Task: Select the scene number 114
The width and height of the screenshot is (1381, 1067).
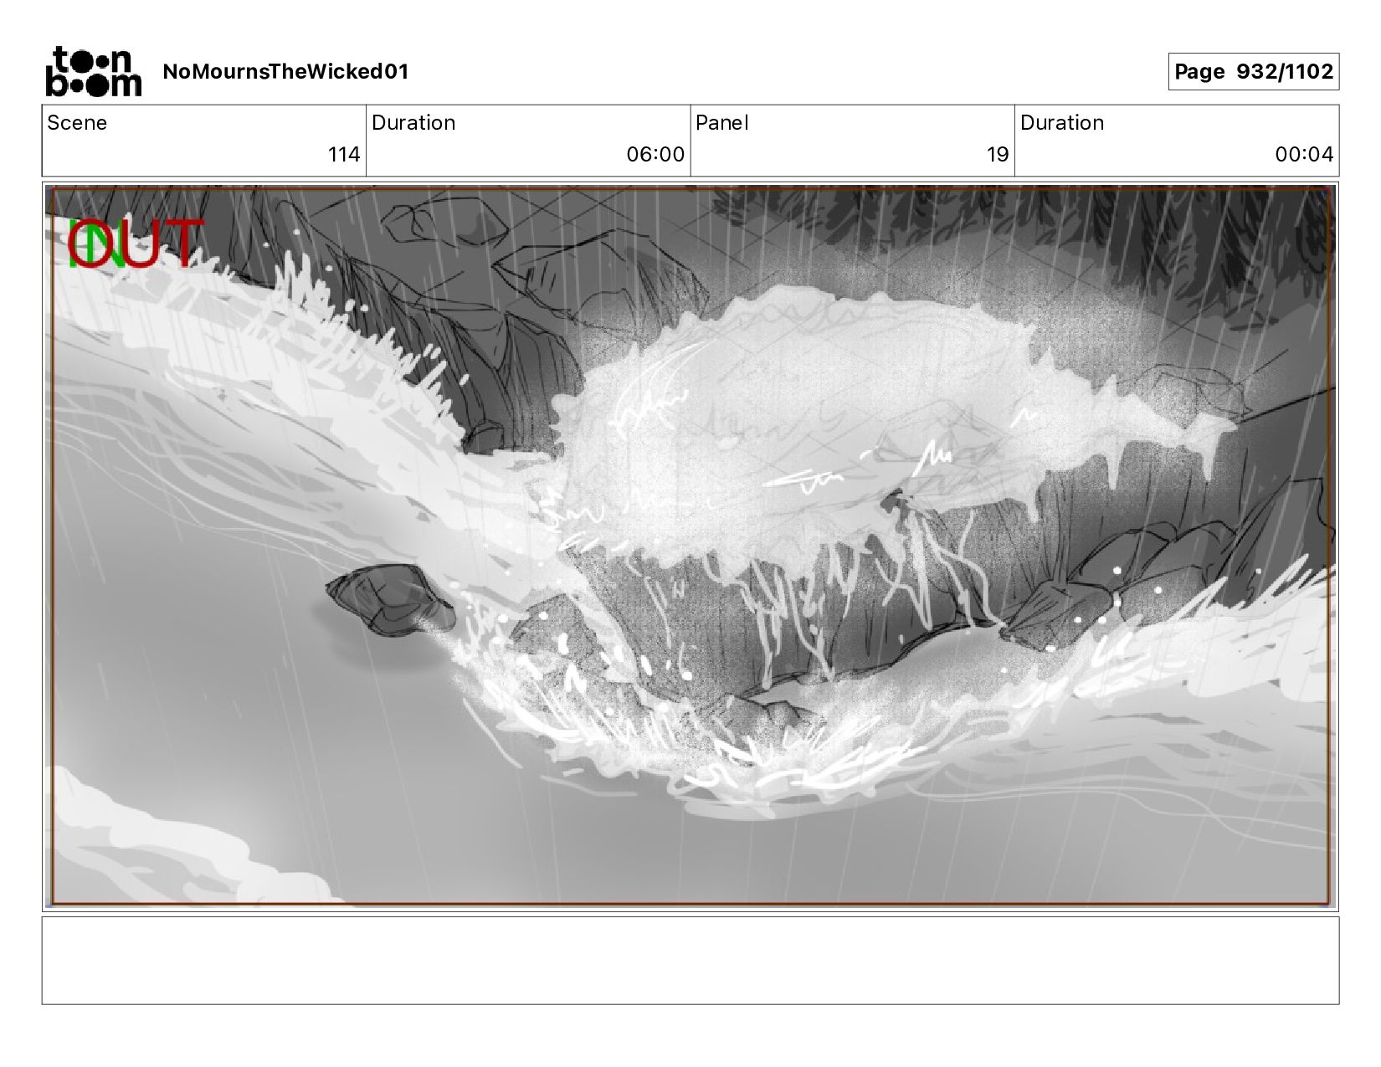Action: (x=344, y=155)
